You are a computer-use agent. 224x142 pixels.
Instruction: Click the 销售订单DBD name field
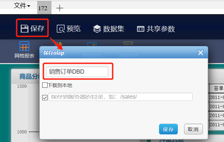(77, 72)
